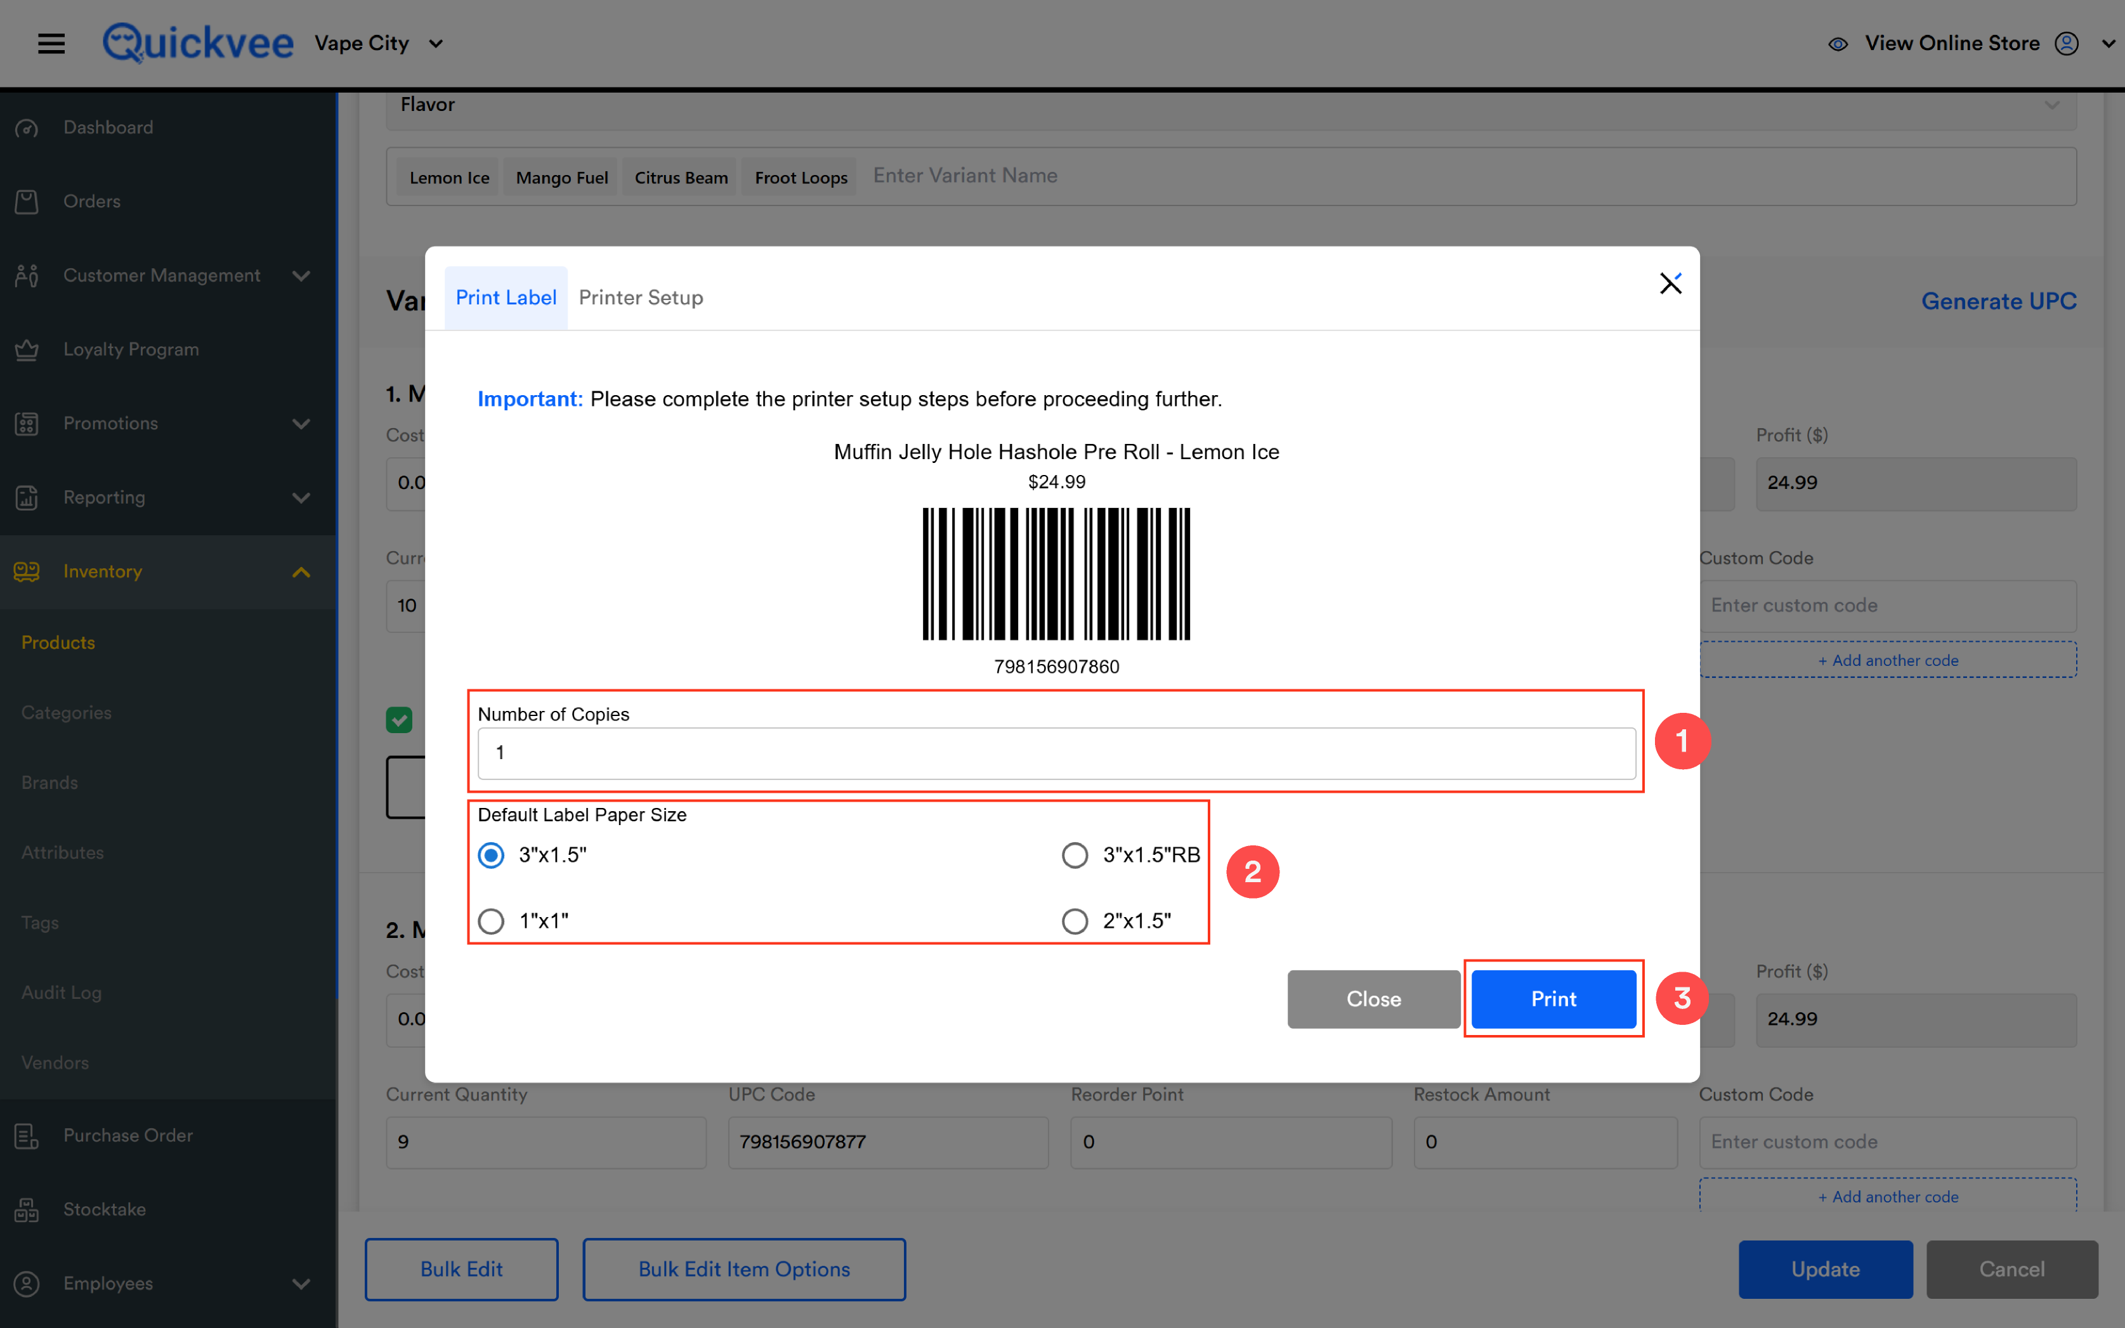Click the Restock Amount field showing 0

pos(1545,1142)
